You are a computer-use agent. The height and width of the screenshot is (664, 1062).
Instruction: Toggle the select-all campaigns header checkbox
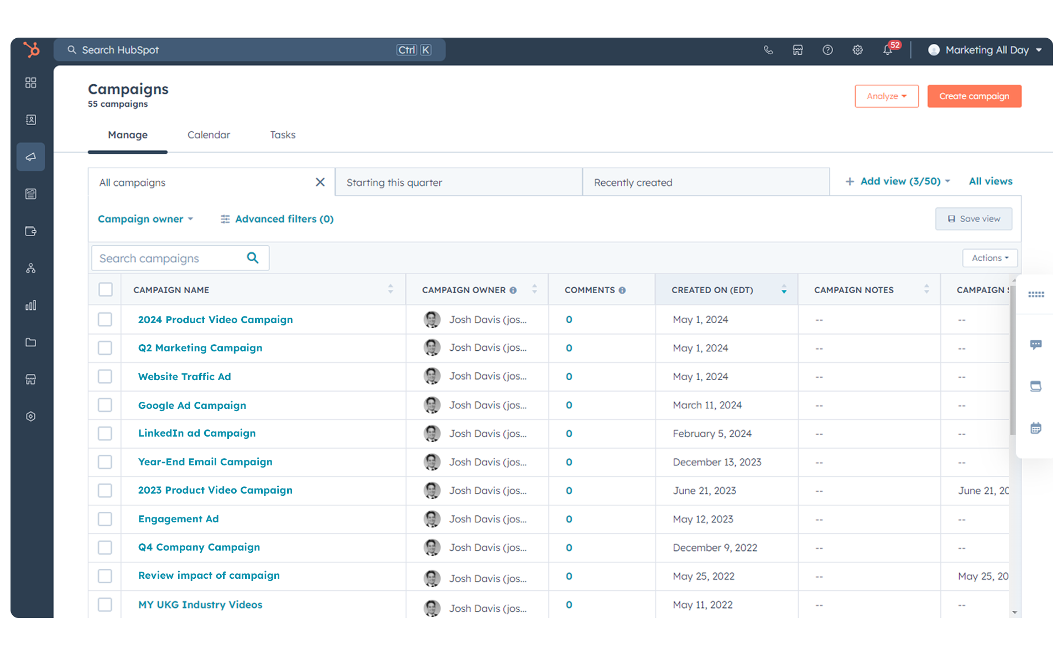pos(106,289)
